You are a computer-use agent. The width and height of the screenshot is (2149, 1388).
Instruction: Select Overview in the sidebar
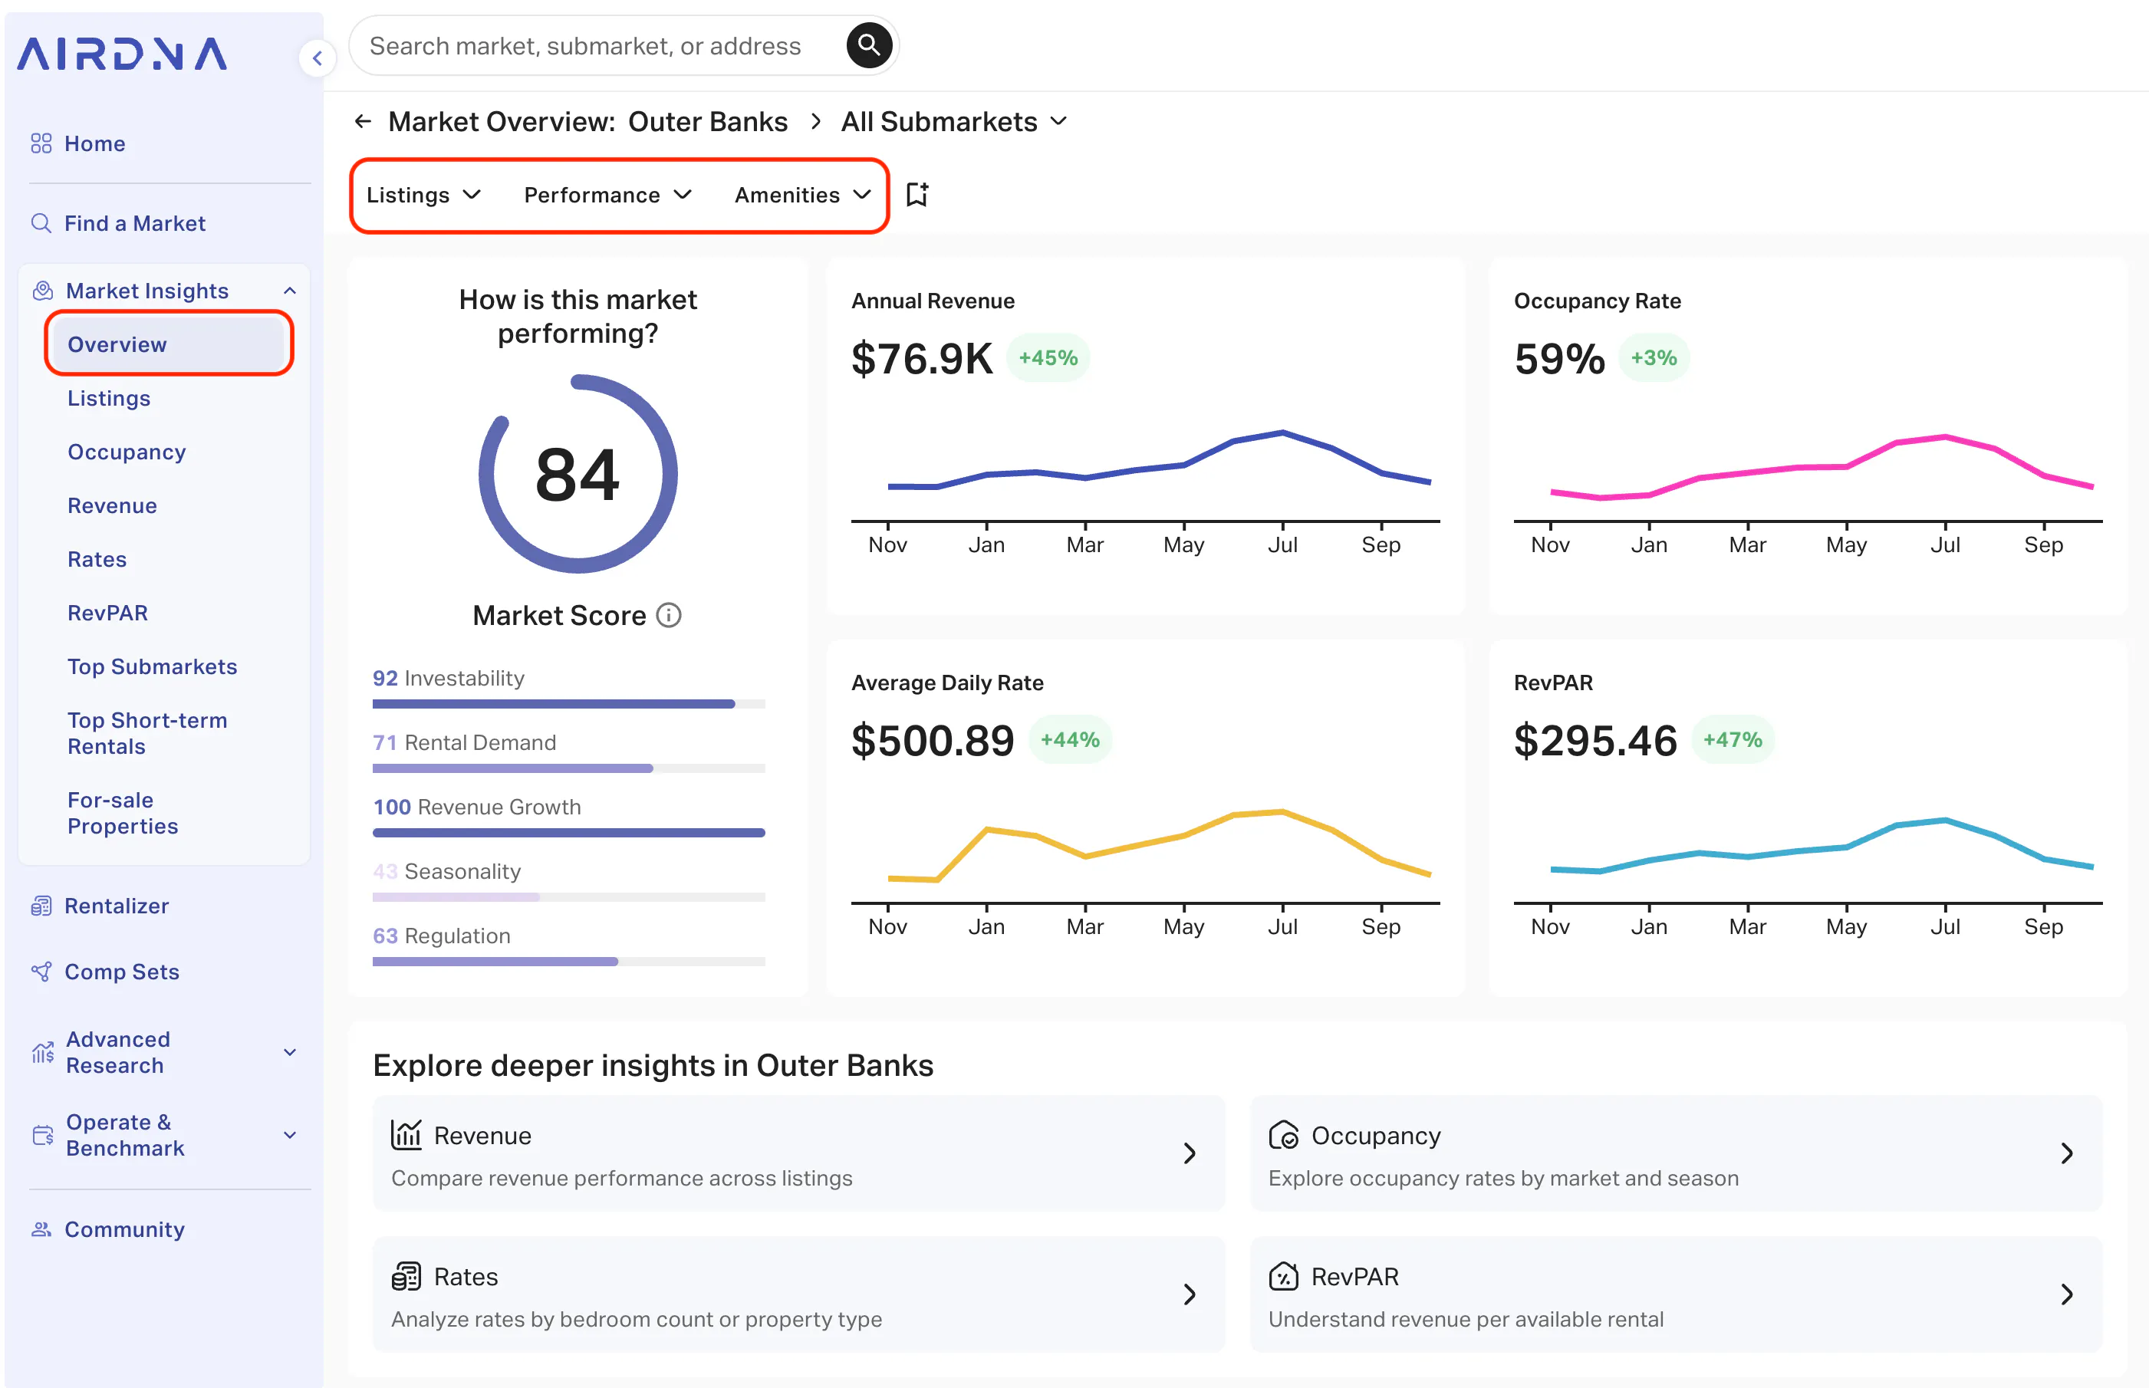(x=169, y=344)
